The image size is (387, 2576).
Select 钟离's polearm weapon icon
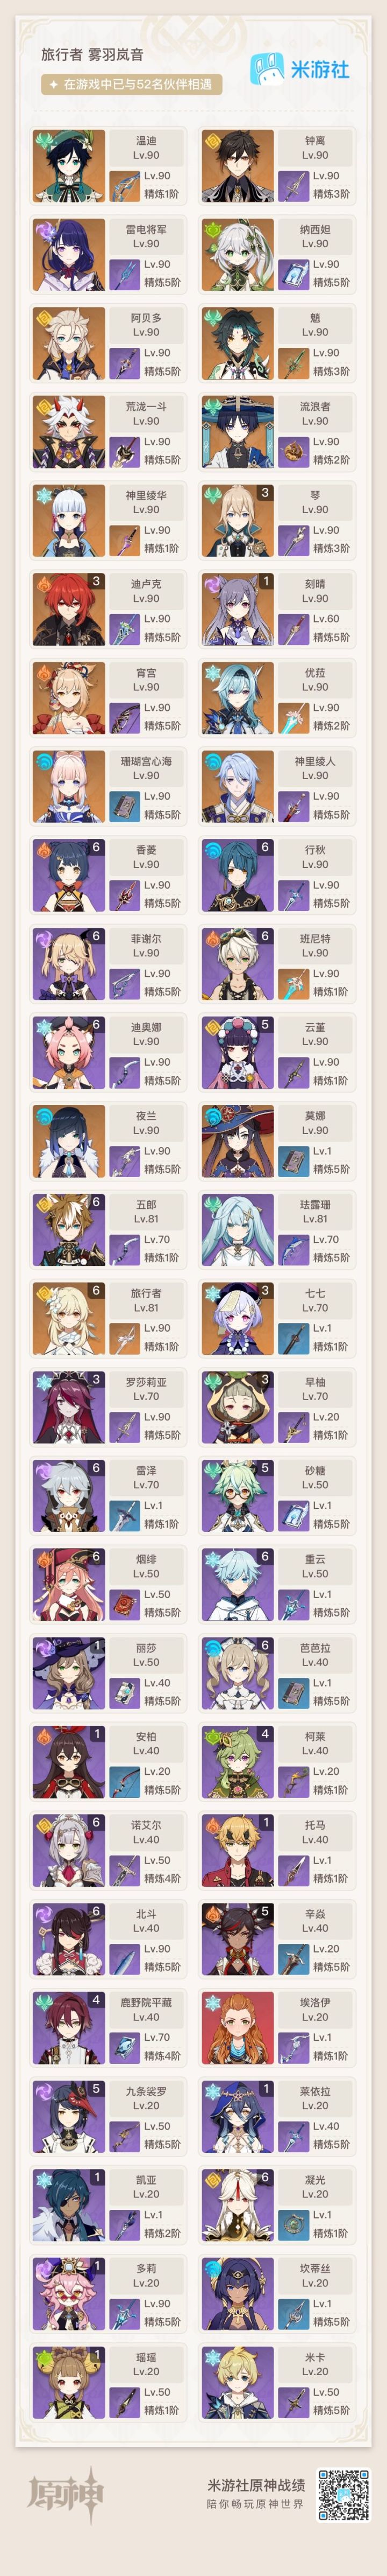293,185
